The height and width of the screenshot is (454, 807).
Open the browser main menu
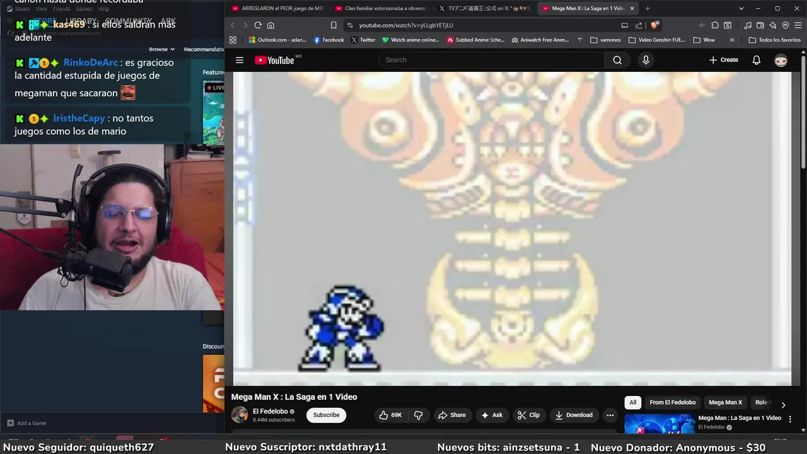(798, 25)
